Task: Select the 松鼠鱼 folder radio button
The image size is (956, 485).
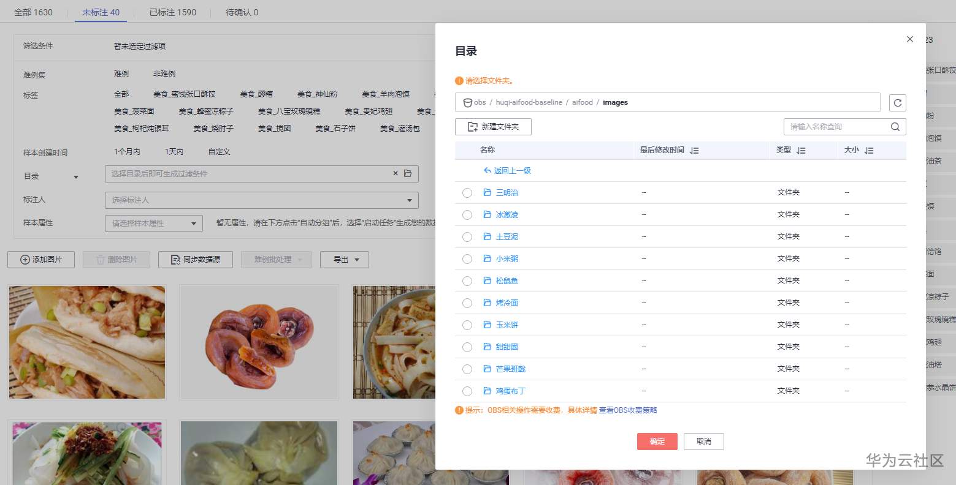Action: coord(467,281)
